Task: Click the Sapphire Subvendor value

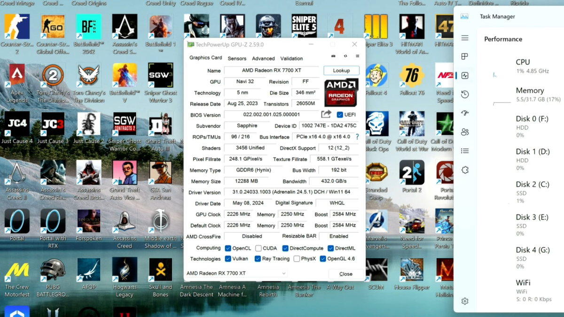Action: coord(247,126)
